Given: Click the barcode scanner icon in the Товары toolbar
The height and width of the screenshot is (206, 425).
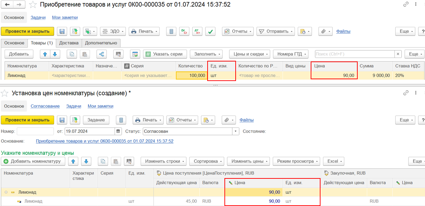Looking at the screenshot, I should [119, 54].
